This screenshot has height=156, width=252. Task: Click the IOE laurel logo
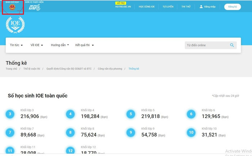click(x=15, y=25)
